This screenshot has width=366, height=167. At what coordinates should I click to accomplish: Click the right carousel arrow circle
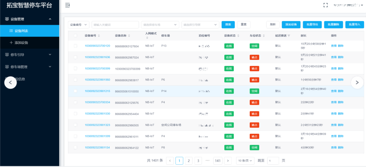click(357, 82)
